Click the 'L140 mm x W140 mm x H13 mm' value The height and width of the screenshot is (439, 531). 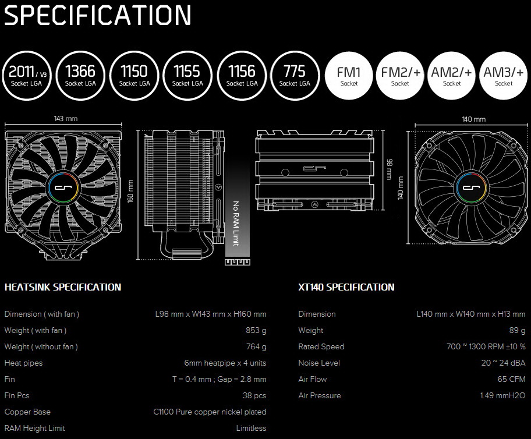click(471, 314)
